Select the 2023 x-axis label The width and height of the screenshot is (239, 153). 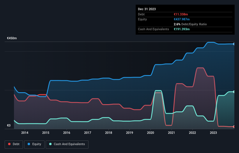[x=213, y=133]
